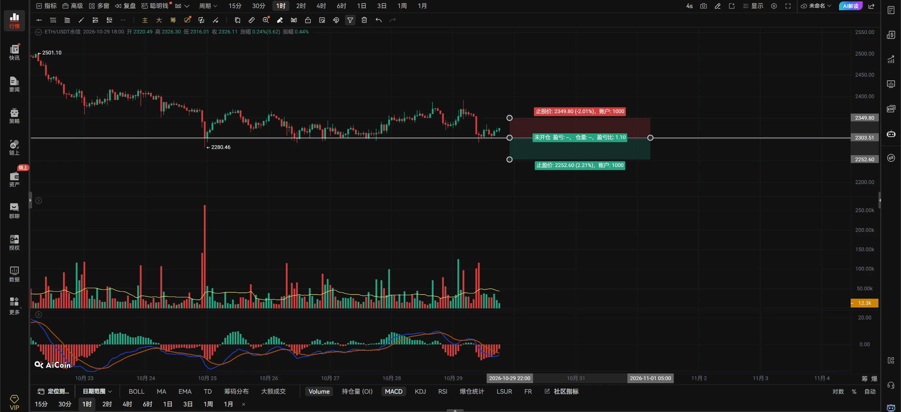Expand the 日期范围 date range dropdown
Screen dimensions: 901x412
[x=97, y=391]
